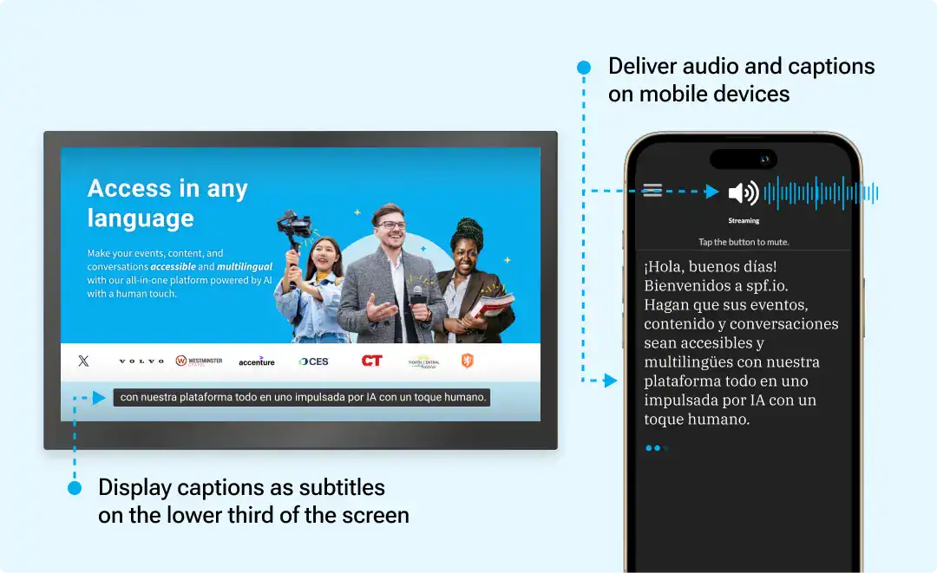The image size is (937, 573).
Task: Click the 'Access in any language' headline
Action: [x=168, y=203]
